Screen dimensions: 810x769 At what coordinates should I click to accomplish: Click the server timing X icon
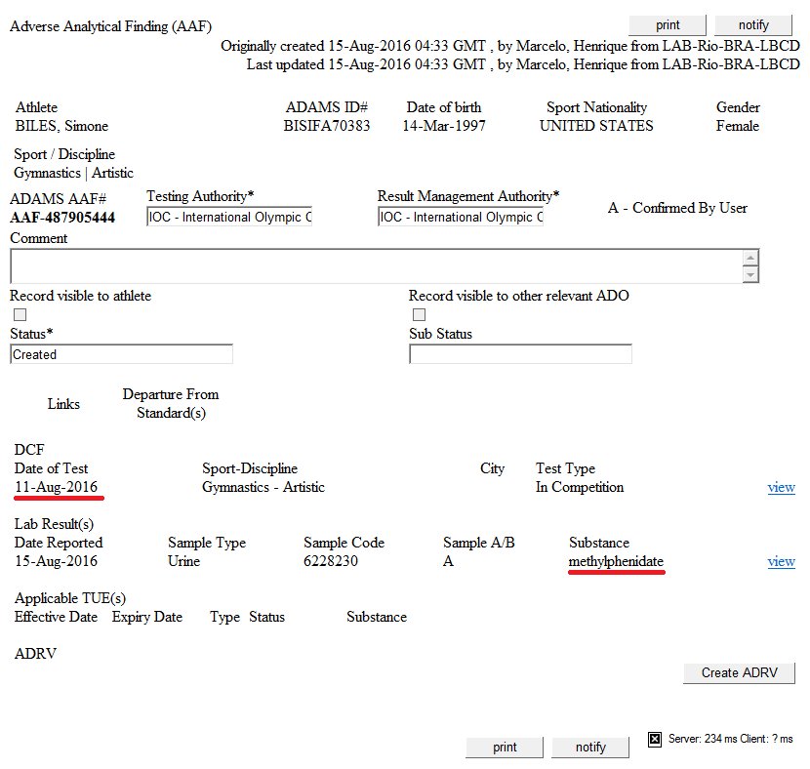[x=655, y=739]
